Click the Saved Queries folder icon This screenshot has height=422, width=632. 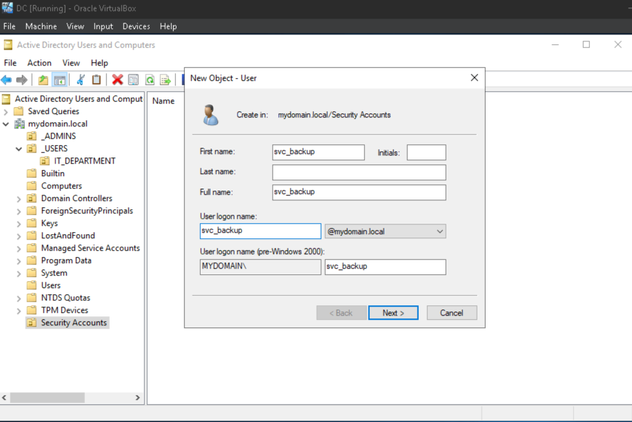(19, 111)
